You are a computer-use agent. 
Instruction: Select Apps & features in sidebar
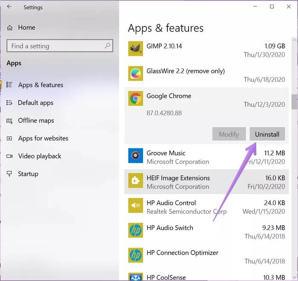click(41, 85)
